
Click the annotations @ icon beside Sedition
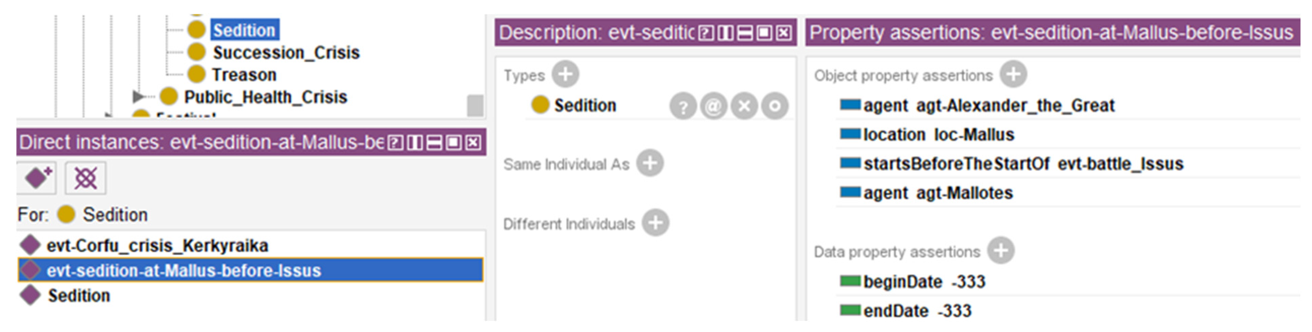click(x=713, y=106)
